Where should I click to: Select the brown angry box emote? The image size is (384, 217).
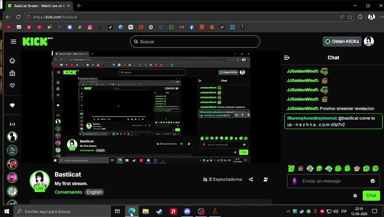click(301, 168)
